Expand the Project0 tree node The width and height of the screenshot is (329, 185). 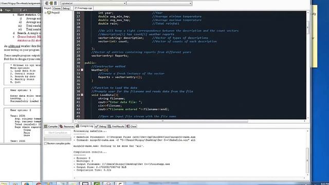pos(45,13)
